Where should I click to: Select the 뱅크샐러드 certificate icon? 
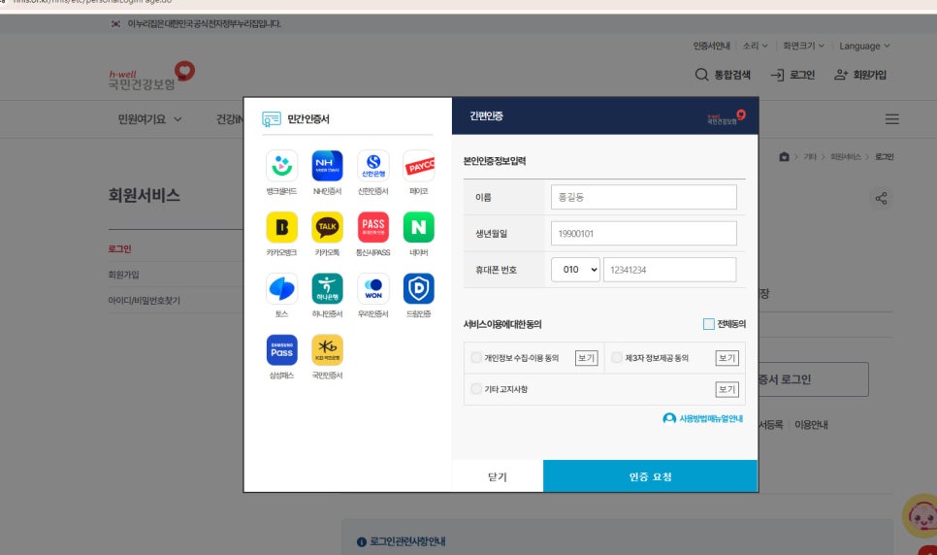click(x=281, y=166)
